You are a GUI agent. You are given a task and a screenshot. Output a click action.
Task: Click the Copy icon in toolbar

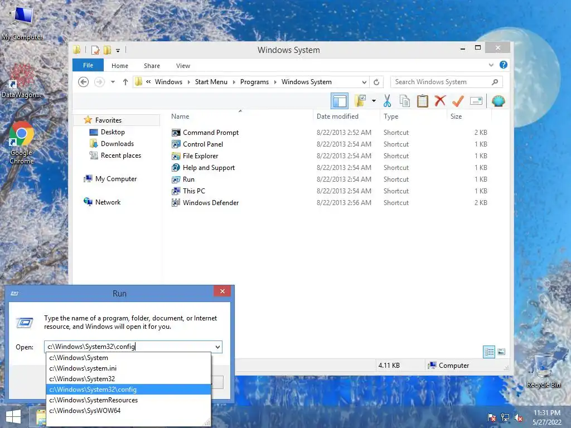click(x=405, y=101)
